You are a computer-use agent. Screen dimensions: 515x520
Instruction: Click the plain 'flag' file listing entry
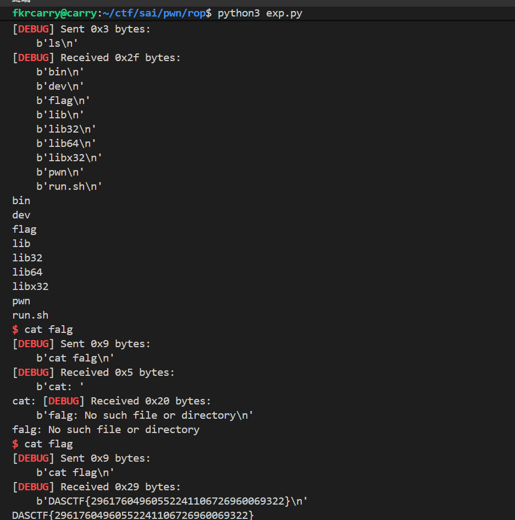pos(24,229)
